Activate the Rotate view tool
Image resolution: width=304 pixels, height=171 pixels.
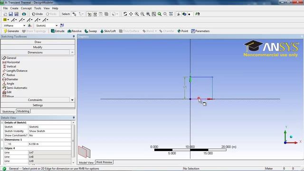125,14
